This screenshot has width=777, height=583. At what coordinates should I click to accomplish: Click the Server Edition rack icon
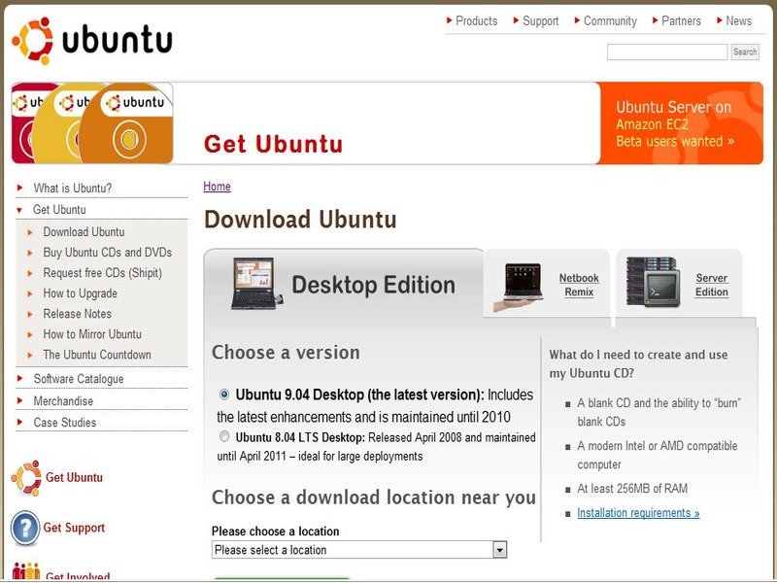click(653, 281)
